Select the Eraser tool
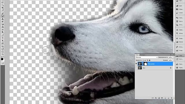 (3, 24)
